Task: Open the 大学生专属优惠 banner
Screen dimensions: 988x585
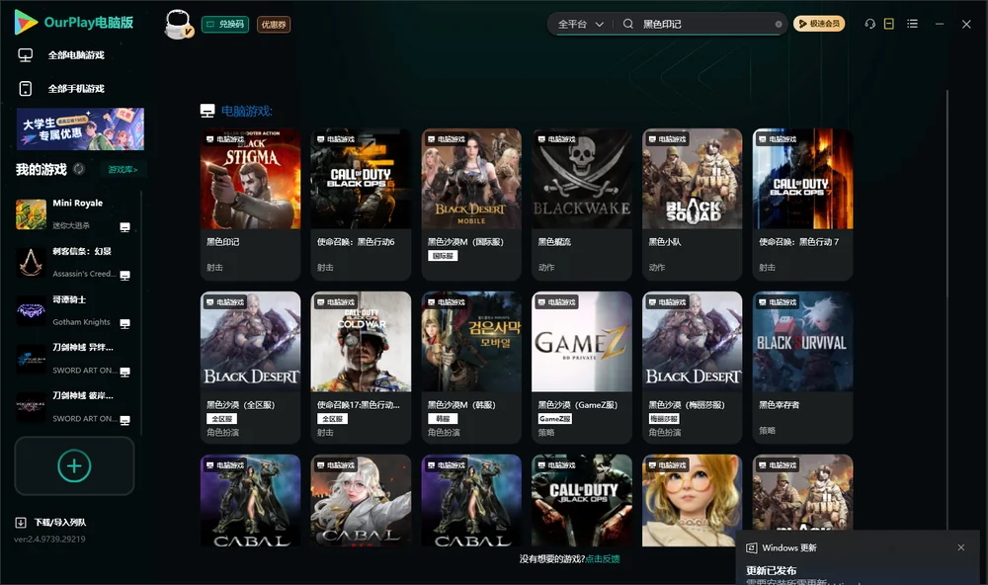Action: point(81,128)
